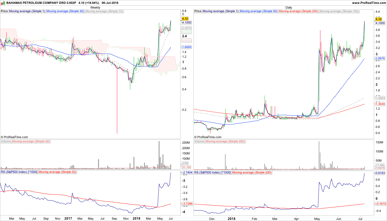Select the Price label on the Daily chart
The width and height of the screenshot is (387, 221).
click(198, 11)
